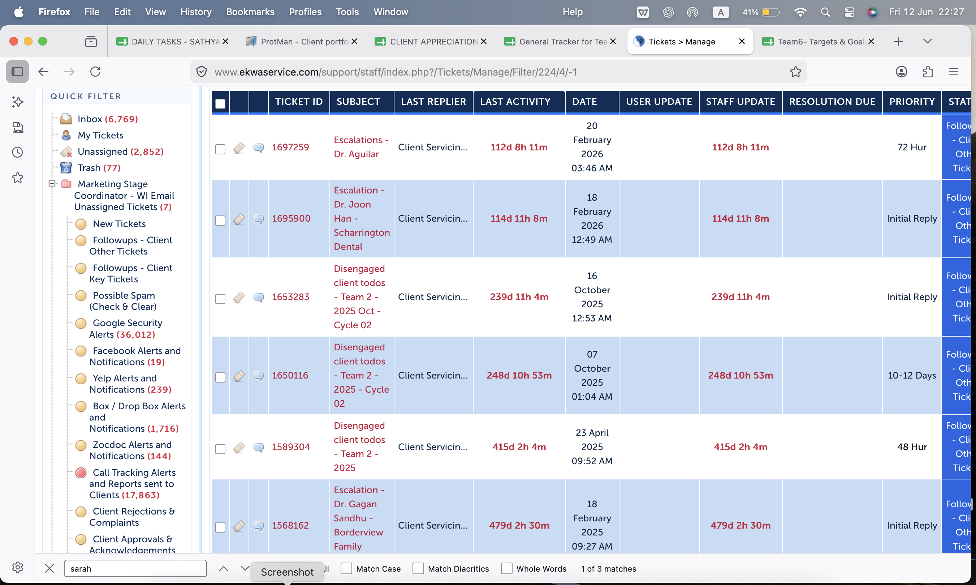Viewport: 976px width, 585px height.
Task: Enable the Match Case checkbox
Action: point(346,568)
